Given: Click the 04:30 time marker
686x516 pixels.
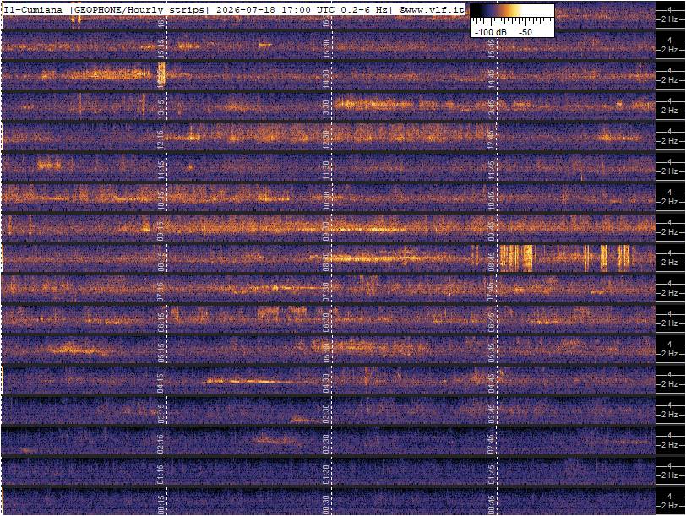Looking at the screenshot, I should pos(326,383).
